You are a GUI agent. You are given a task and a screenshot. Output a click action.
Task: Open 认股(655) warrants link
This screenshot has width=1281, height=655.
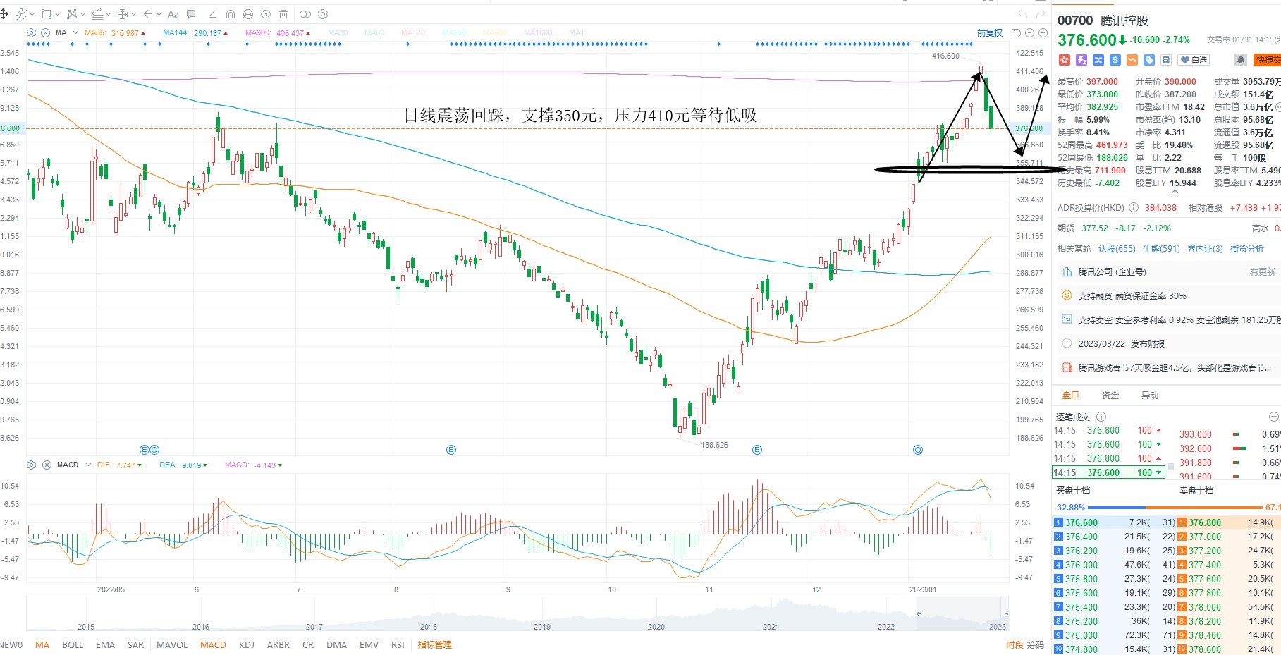(1117, 248)
